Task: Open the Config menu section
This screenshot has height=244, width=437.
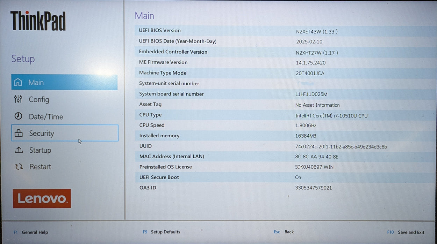Action: point(64,99)
